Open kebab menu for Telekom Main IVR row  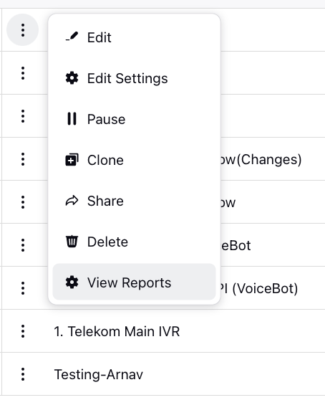point(23,331)
